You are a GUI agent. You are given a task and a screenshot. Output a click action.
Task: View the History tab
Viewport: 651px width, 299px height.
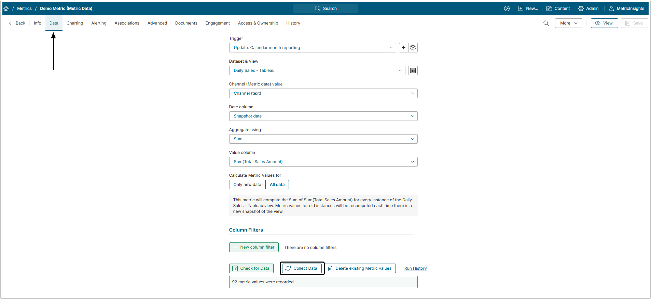(x=293, y=23)
